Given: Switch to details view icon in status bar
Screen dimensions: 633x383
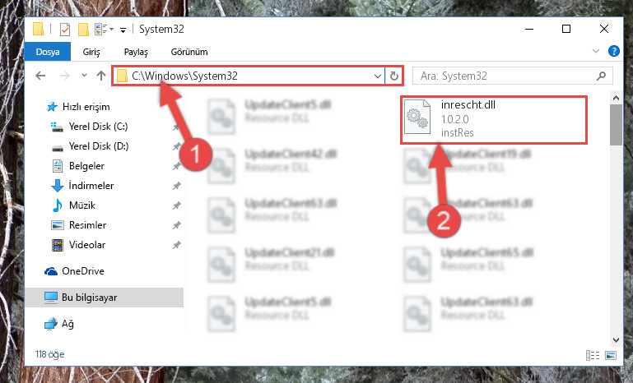Looking at the screenshot, I should pyautogui.click(x=593, y=355).
